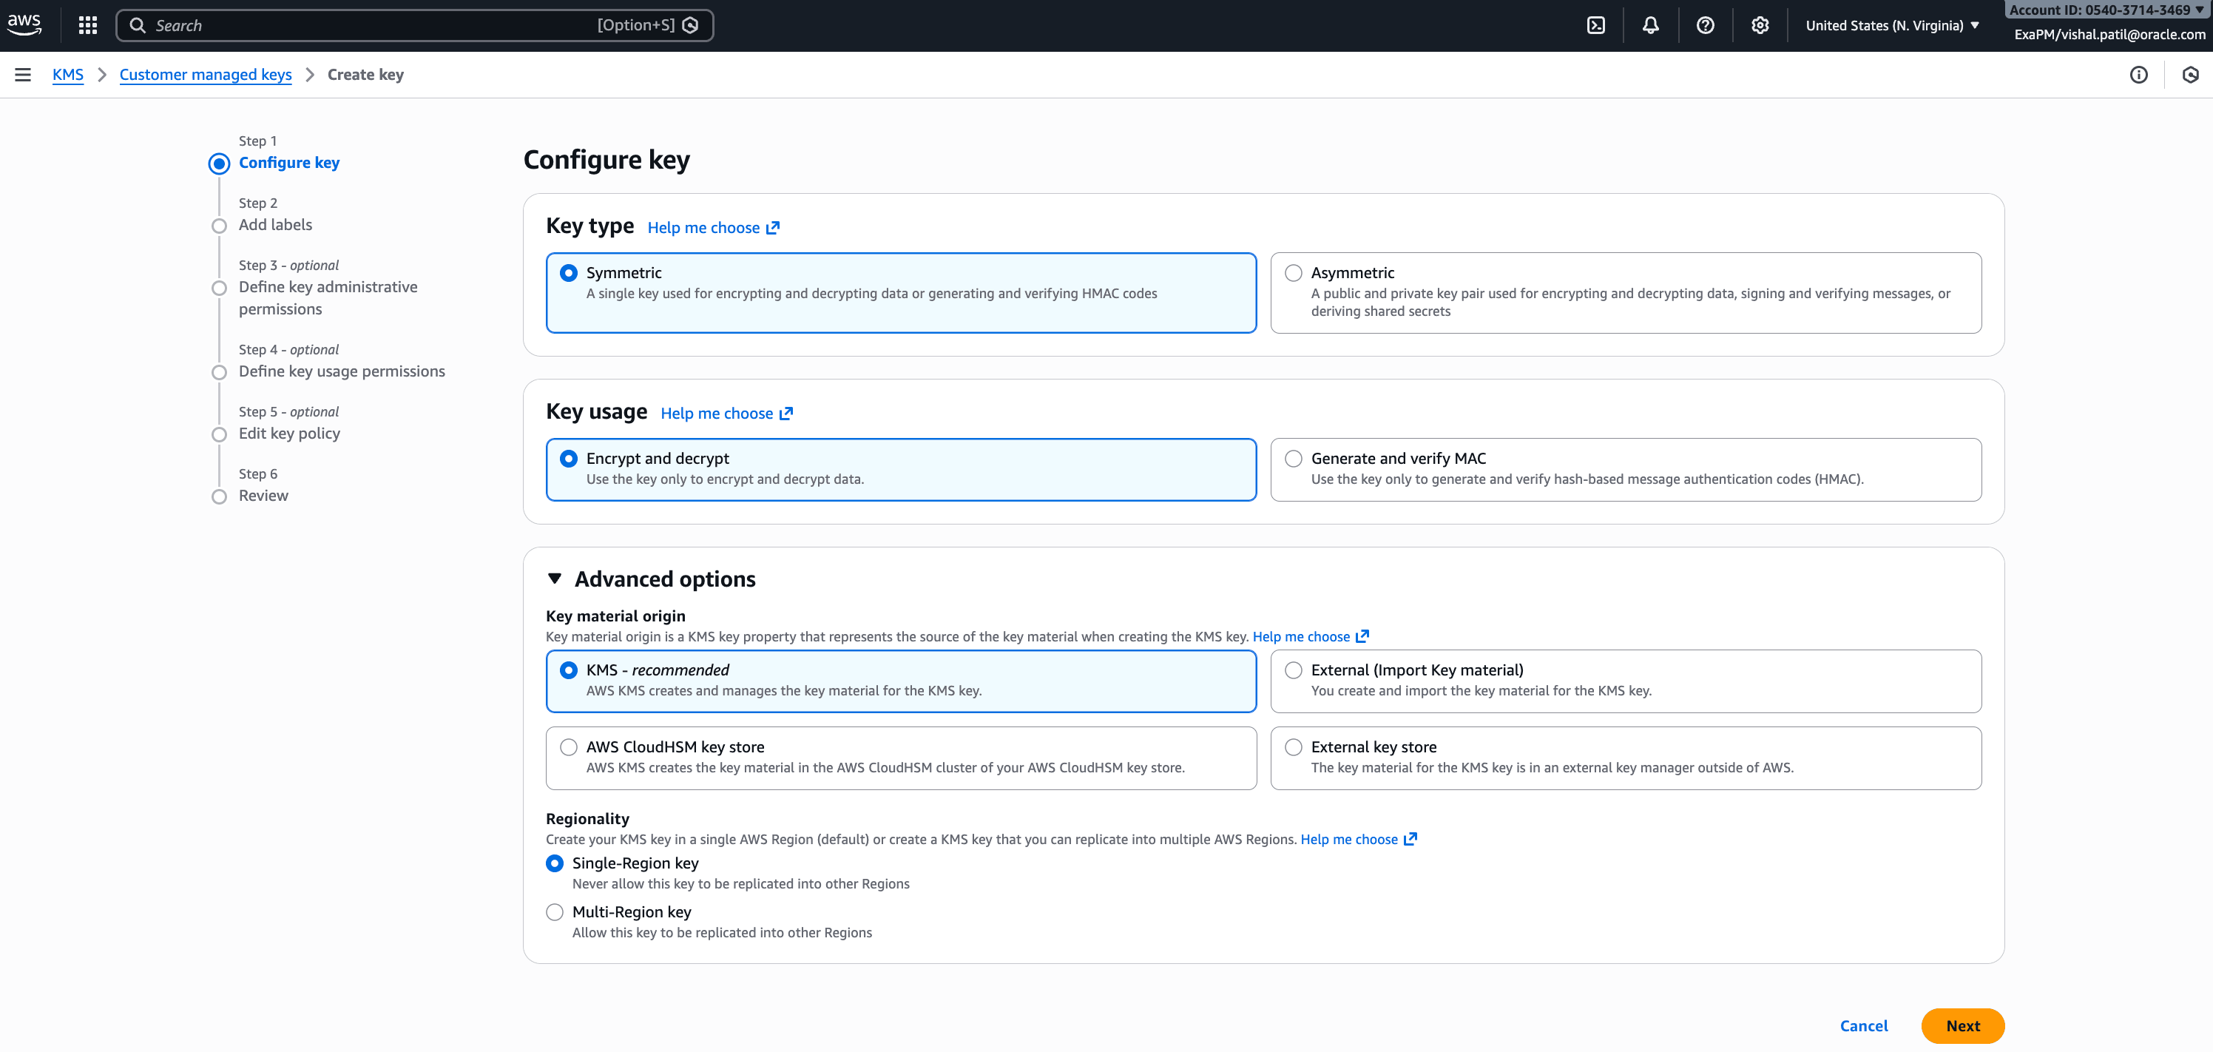The height and width of the screenshot is (1052, 2213).
Task: Click the Regionality external link icon
Action: tap(1410, 839)
